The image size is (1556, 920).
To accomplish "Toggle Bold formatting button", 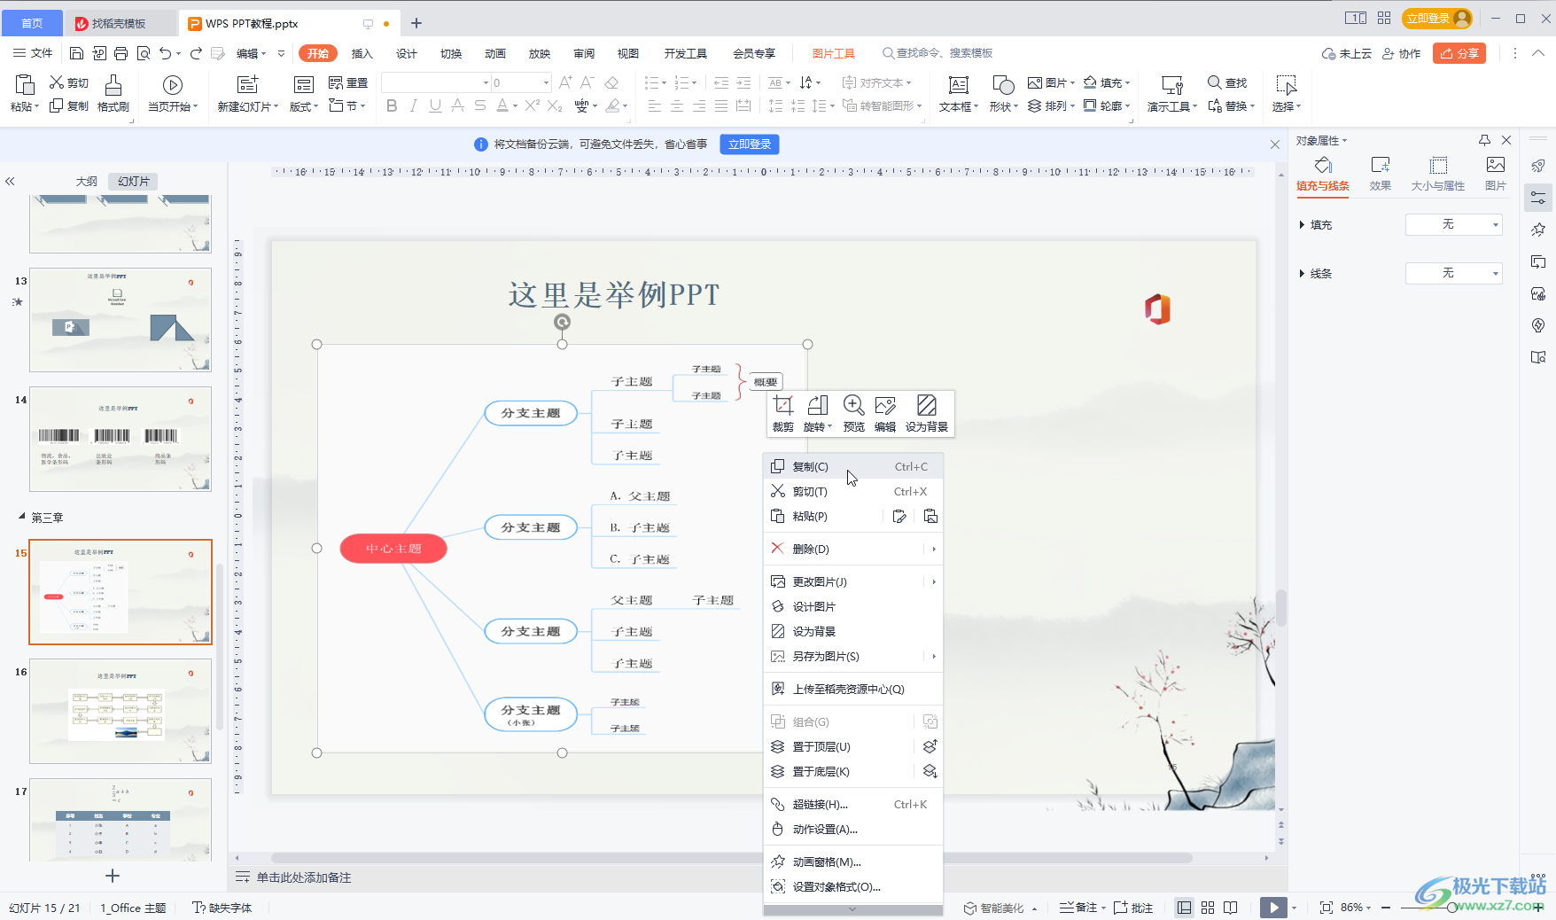I will [392, 106].
